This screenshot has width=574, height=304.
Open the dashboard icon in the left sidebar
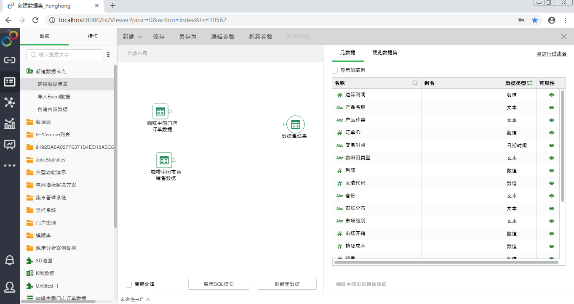tap(9, 145)
